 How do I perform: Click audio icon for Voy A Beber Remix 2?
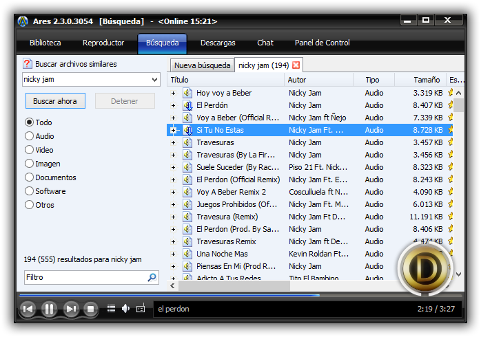187,192
